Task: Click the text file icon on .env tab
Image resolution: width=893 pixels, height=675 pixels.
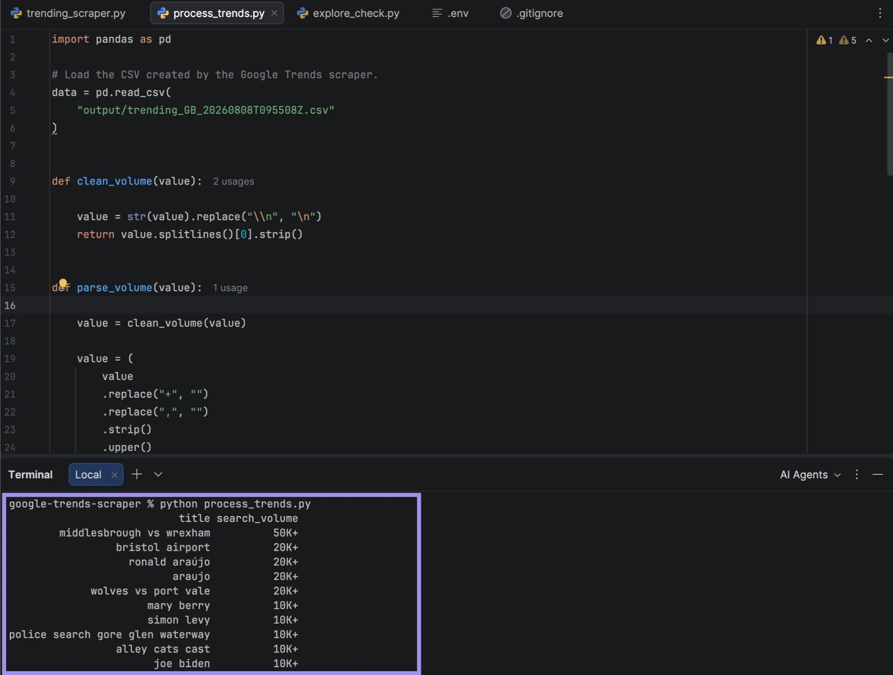Action: pyautogui.click(x=437, y=13)
